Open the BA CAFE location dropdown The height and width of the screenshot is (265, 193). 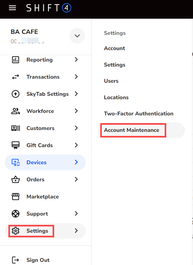coord(77,36)
